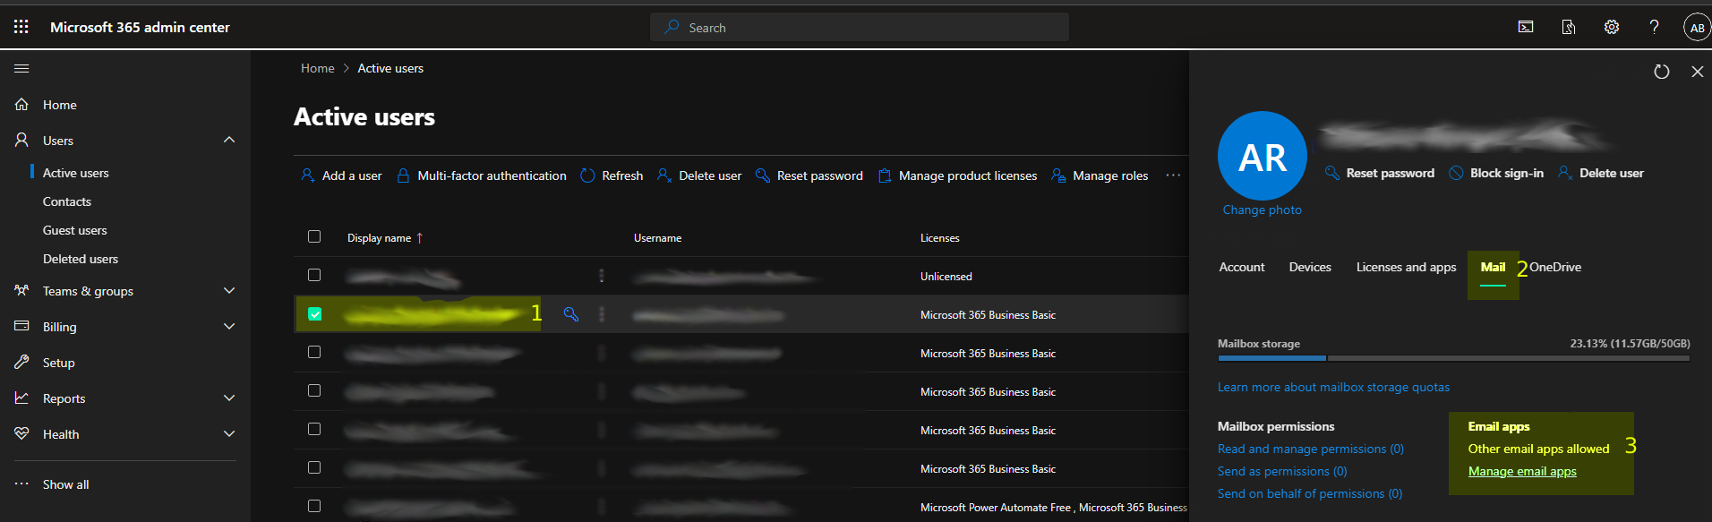Open Deleted users in the sidebar
1712x522 pixels.
[81, 259]
